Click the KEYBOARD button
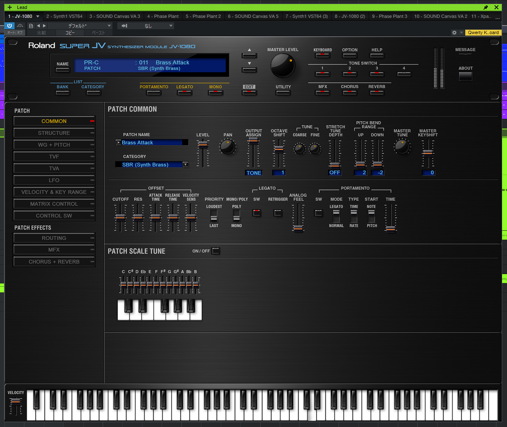 323,55
